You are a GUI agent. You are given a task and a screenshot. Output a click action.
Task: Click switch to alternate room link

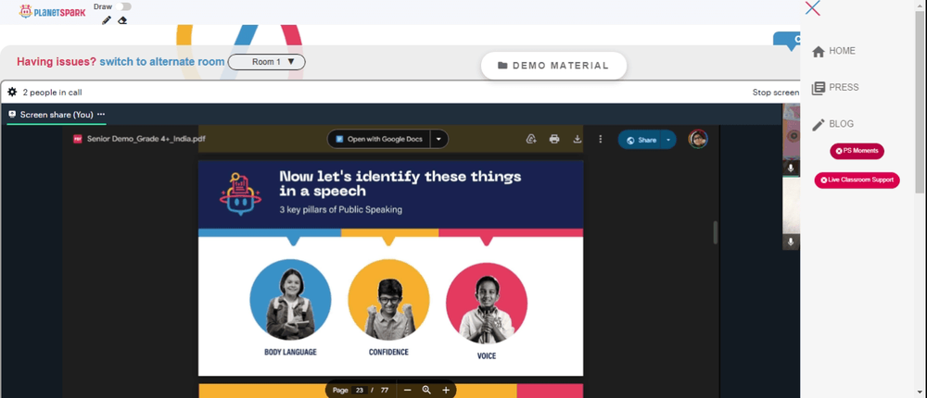coord(162,62)
